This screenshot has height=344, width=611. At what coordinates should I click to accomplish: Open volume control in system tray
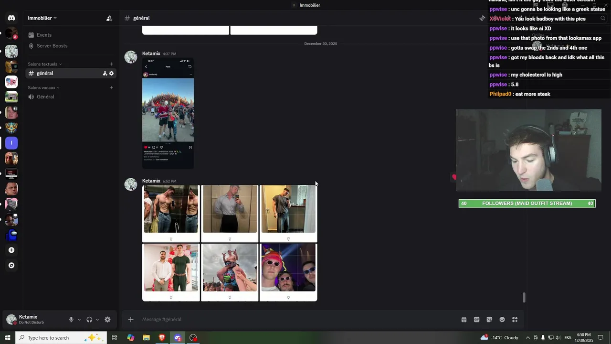coord(558,338)
